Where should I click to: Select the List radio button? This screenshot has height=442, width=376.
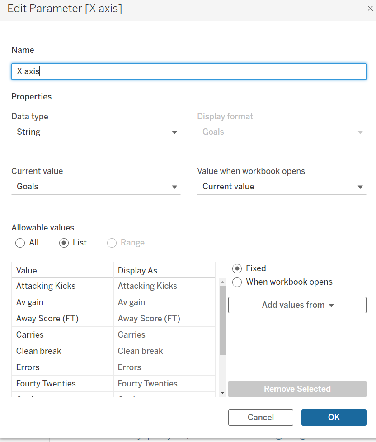(64, 243)
